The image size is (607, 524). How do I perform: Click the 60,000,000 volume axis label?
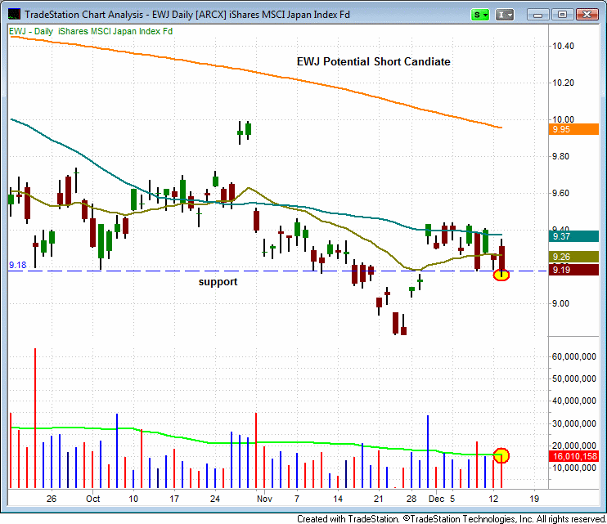tap(574, 356)
